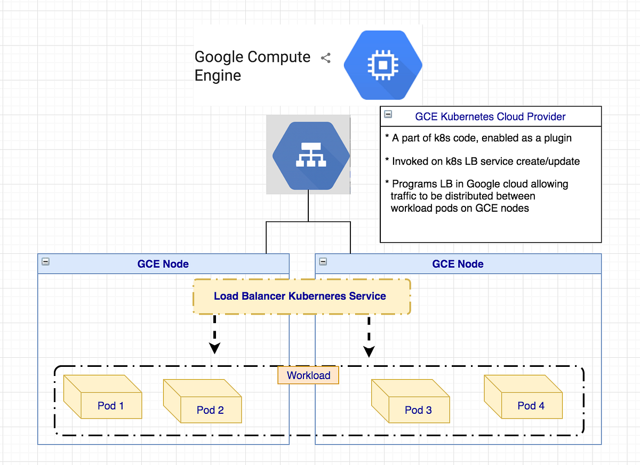Click the Google Compute Engine hexagon logo
The height and width of the screenshot is (465, 640).
[x=382, y=65]
